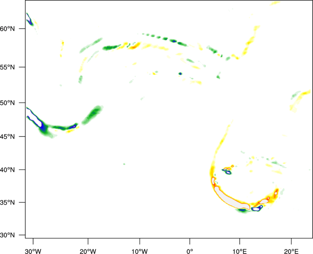Click the 30°N latitude label
The width and height of the screenshot is (313, 254).
coord(7,235)
